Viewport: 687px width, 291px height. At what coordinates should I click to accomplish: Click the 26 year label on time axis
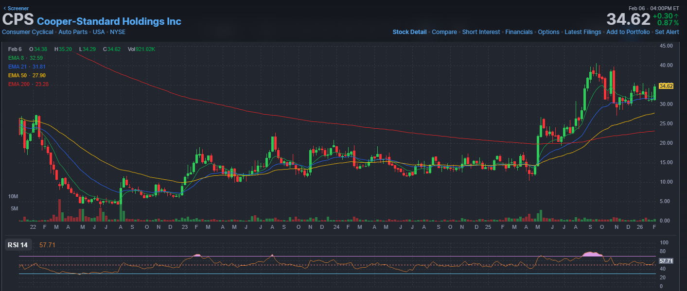[640, 227]
